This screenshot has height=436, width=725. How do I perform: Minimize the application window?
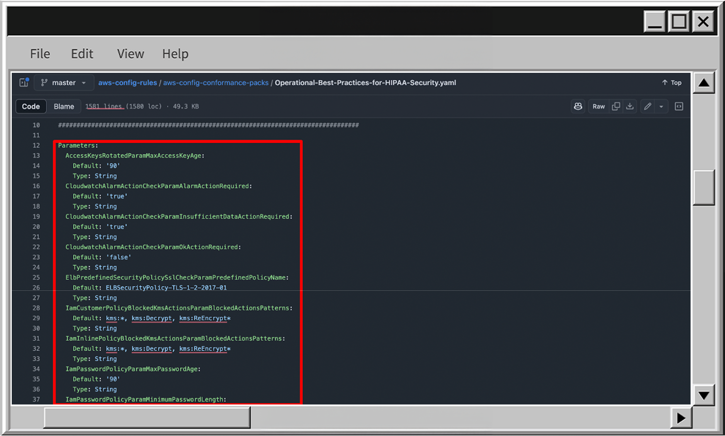point(655,22)
